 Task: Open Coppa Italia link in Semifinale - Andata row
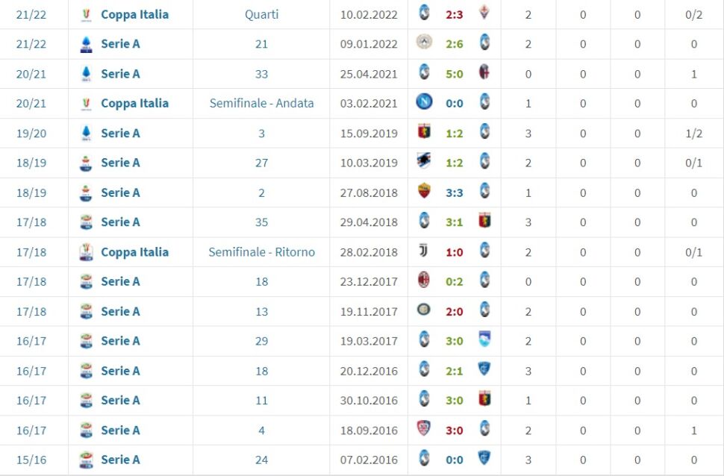(134, 104)
